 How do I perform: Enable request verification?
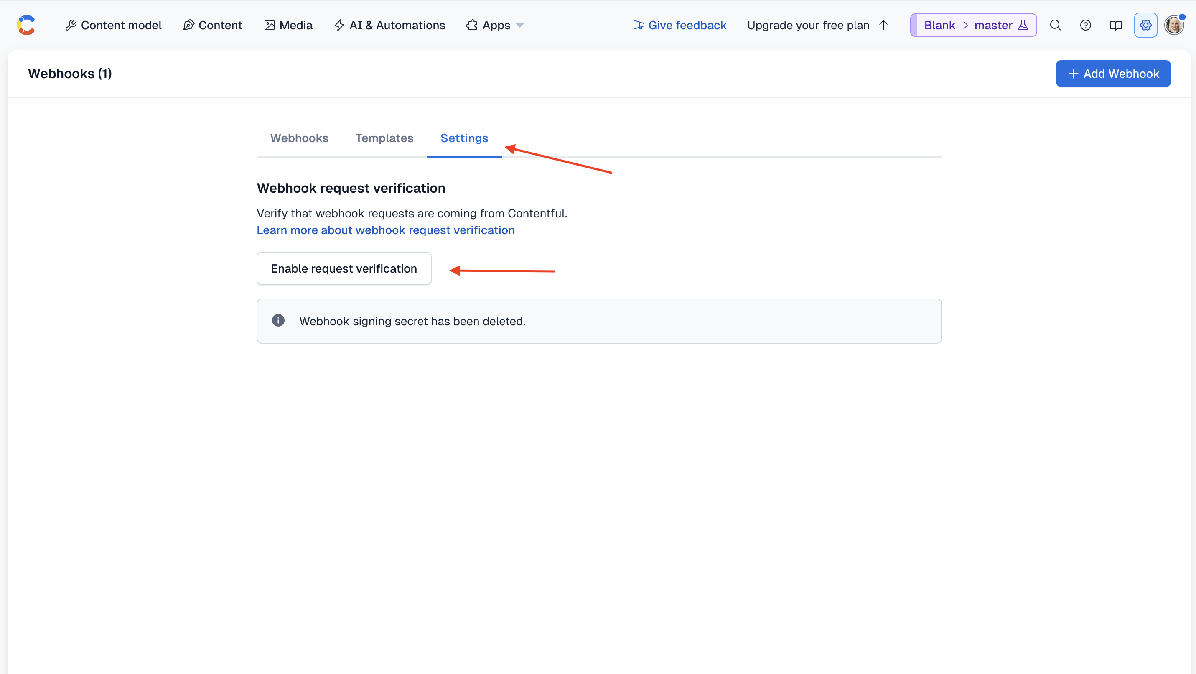click(x=344, y=268)
